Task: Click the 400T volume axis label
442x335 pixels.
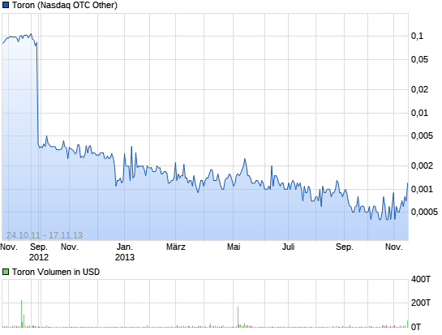Action: 421,279
